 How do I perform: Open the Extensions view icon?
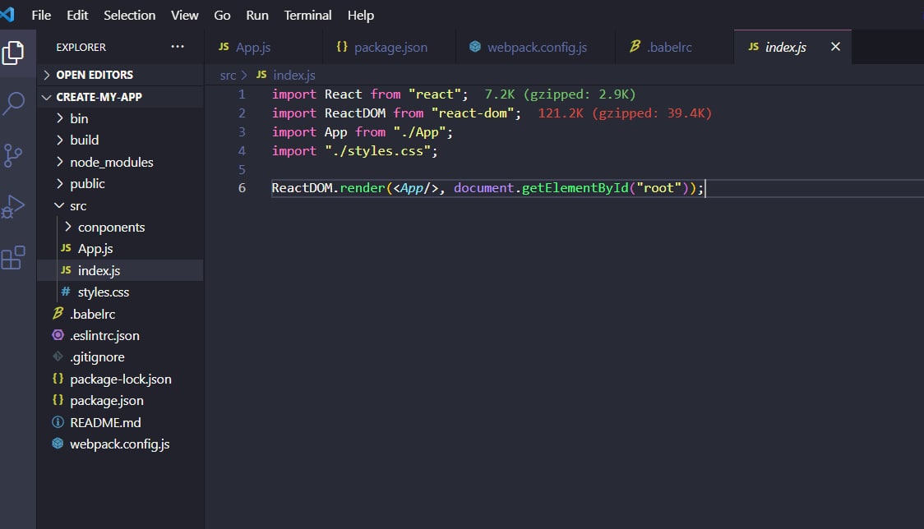point(13,258)
